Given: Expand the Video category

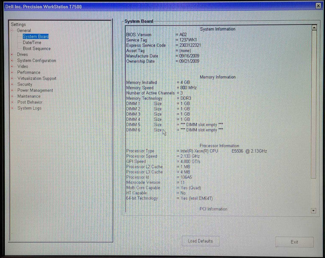Looking at the screenshot, I should [12, 67].
